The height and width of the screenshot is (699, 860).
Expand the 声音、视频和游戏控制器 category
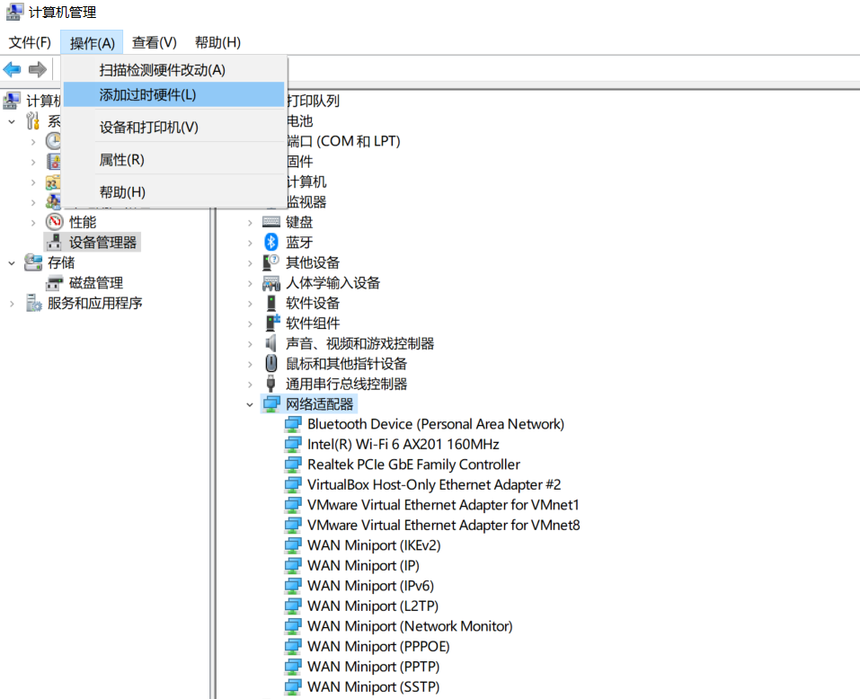pos(250,344)
